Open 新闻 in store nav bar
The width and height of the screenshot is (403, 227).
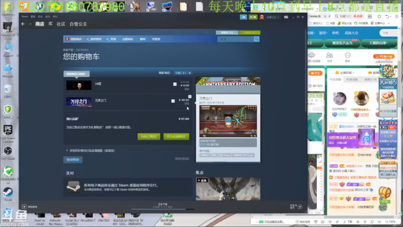click(x=143, y=39)
